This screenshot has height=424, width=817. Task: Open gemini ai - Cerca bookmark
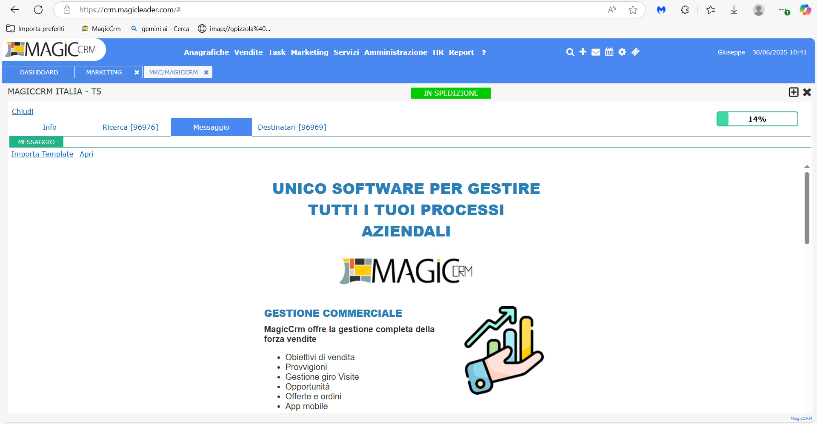click(x=160, y=28)
